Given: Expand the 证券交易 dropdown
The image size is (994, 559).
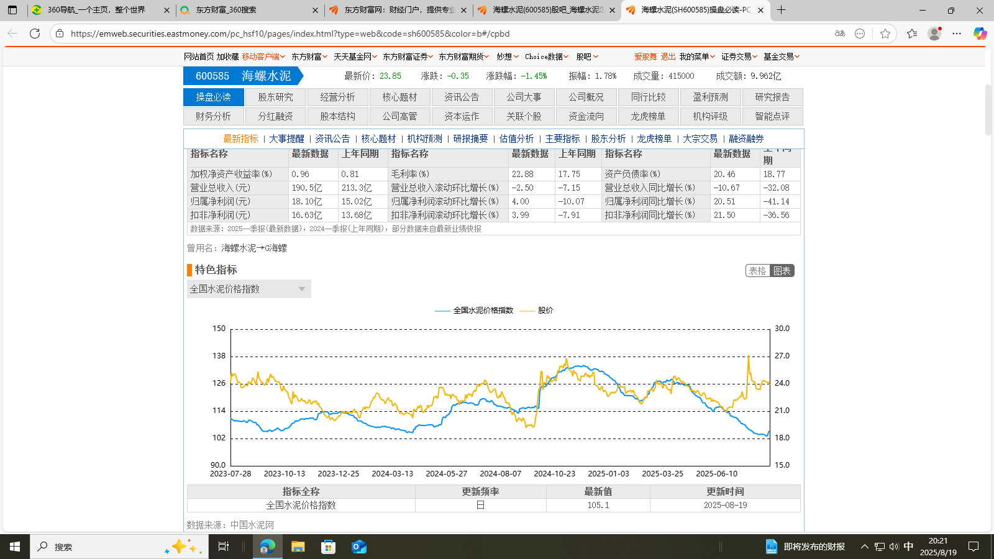Looking at the screenshot, I should pyautogui.click(x=739, y=57).
